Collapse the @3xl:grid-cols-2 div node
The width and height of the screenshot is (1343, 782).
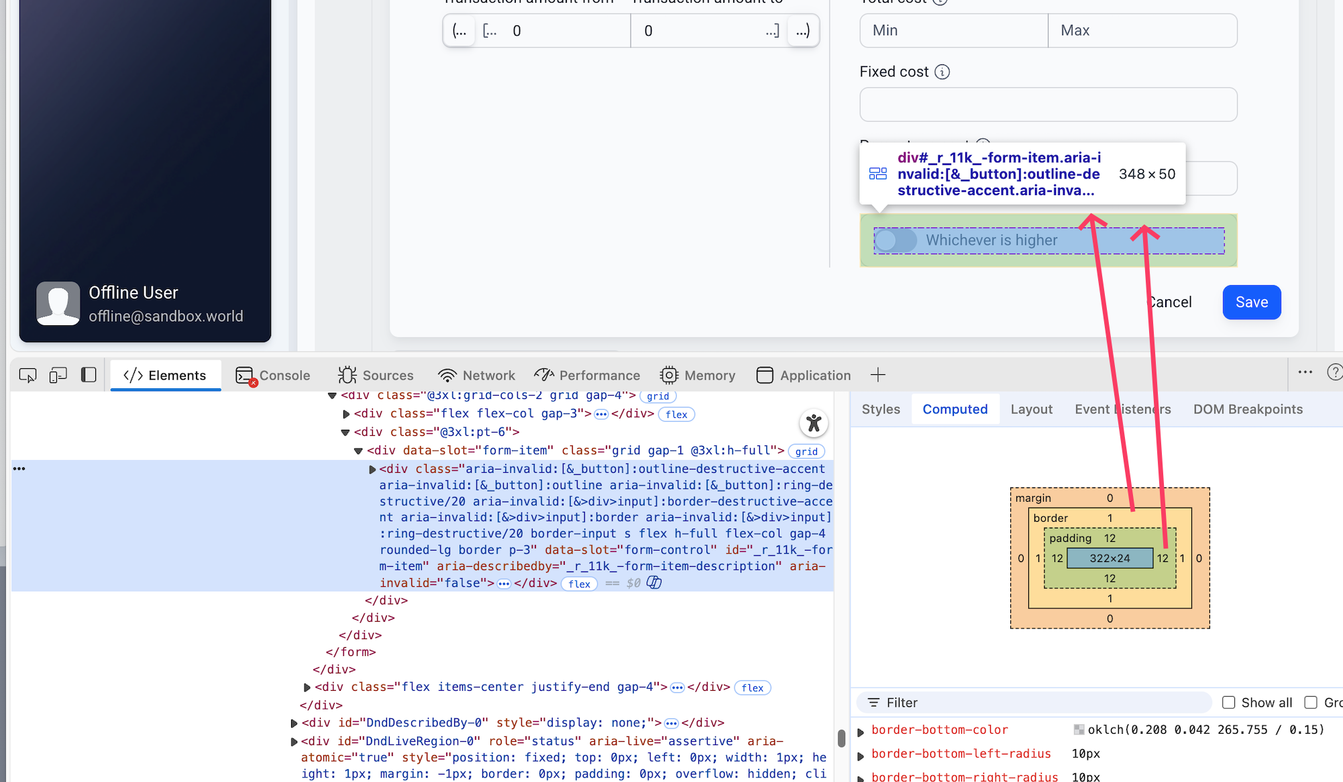point(332,396)
